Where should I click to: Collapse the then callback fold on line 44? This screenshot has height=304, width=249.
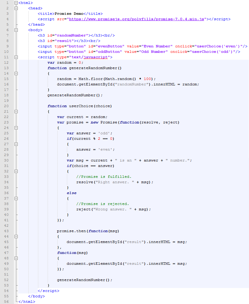[x=16, y=237]
